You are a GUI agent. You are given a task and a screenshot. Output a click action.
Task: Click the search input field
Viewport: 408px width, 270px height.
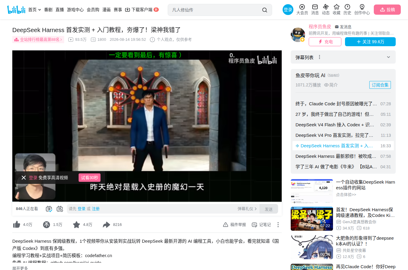214,10
